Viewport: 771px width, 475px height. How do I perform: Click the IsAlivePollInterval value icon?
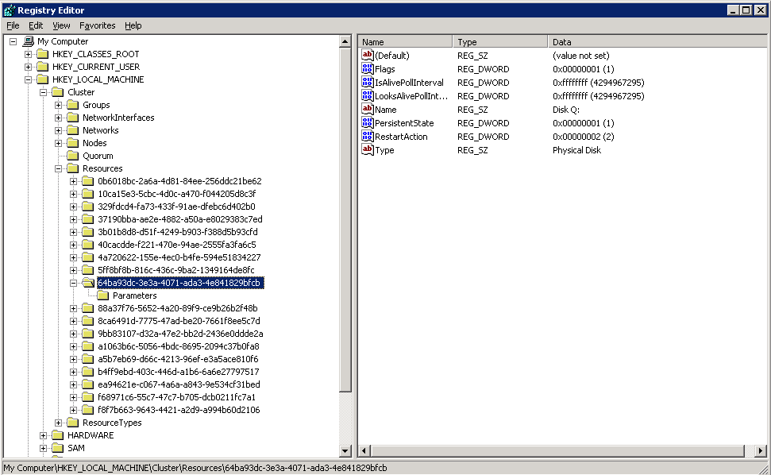368,83
